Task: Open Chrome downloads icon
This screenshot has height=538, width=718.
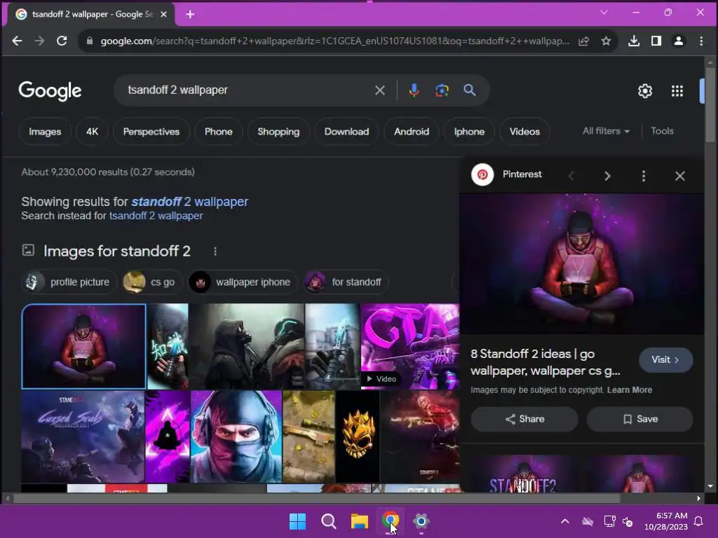Action: pos(634,41)
